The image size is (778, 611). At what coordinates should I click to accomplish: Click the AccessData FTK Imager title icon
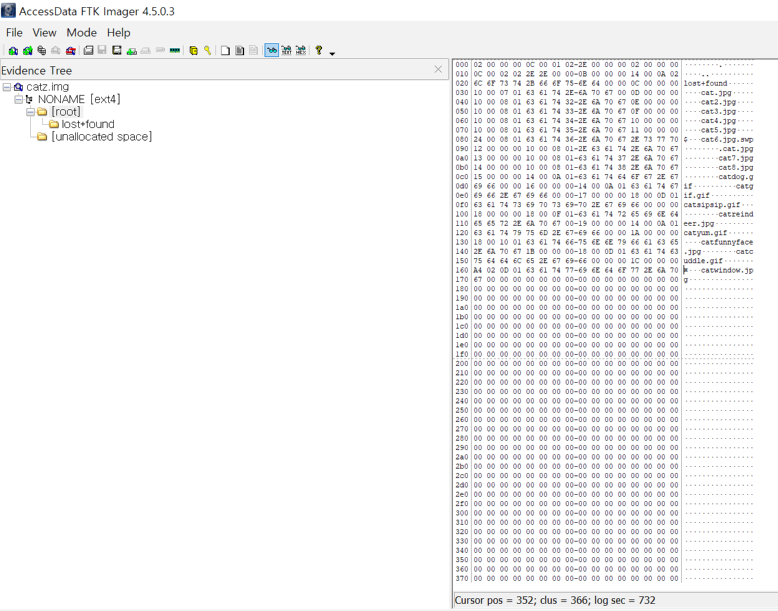click(8, 11)
